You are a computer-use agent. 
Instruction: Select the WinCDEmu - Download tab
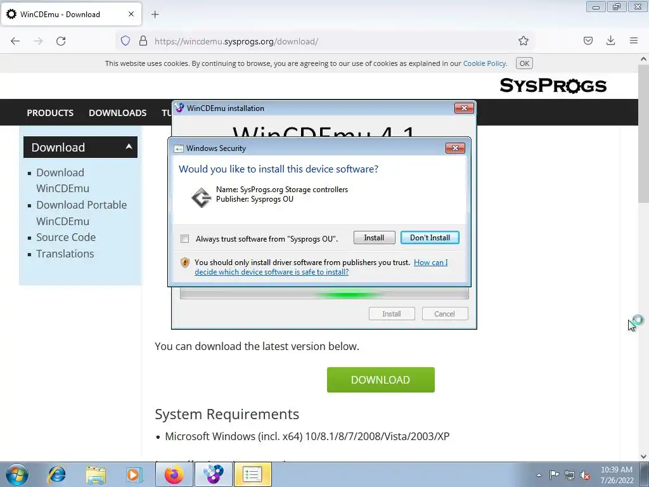(x=71, y=14)
